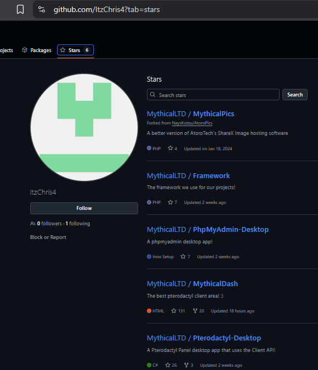Viewport: 318px width, 370px height.
Task: Click the Packages cube icon
Action: click(25, 50)
